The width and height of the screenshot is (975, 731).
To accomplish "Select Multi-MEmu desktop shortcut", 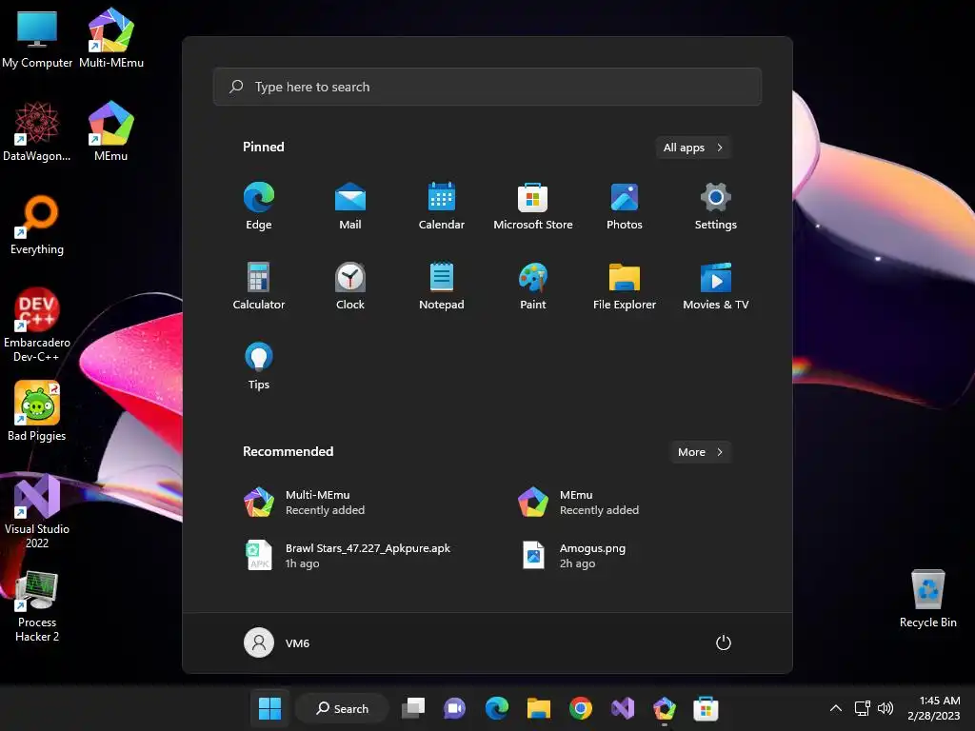I will pos(111,38).
